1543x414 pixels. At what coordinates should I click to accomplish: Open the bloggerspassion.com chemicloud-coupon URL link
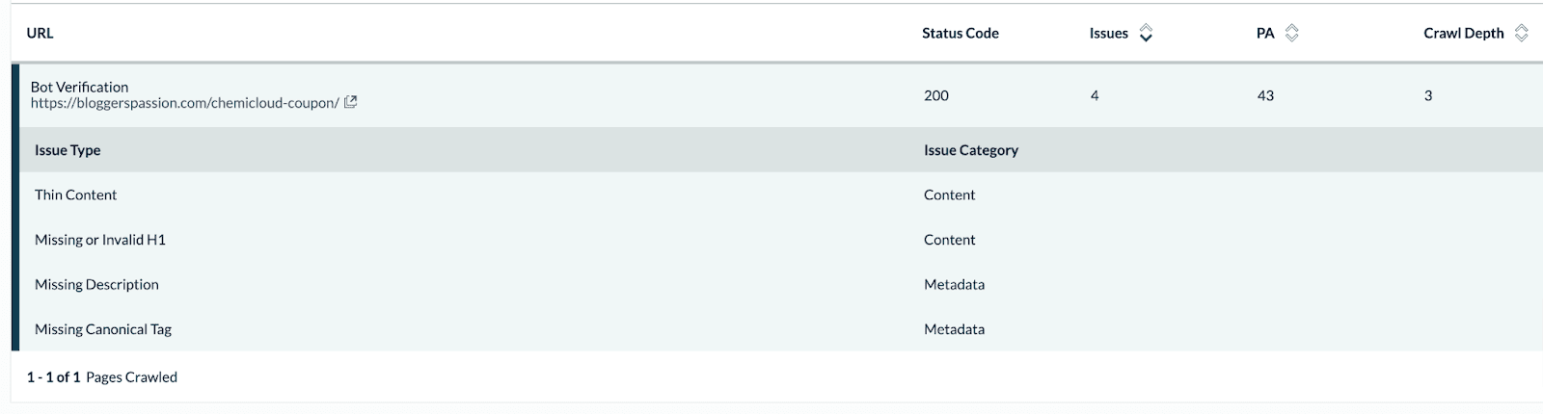(184, 103)
